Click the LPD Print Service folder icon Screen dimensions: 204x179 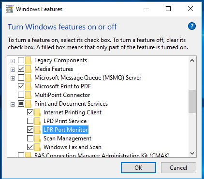point(37,121)
